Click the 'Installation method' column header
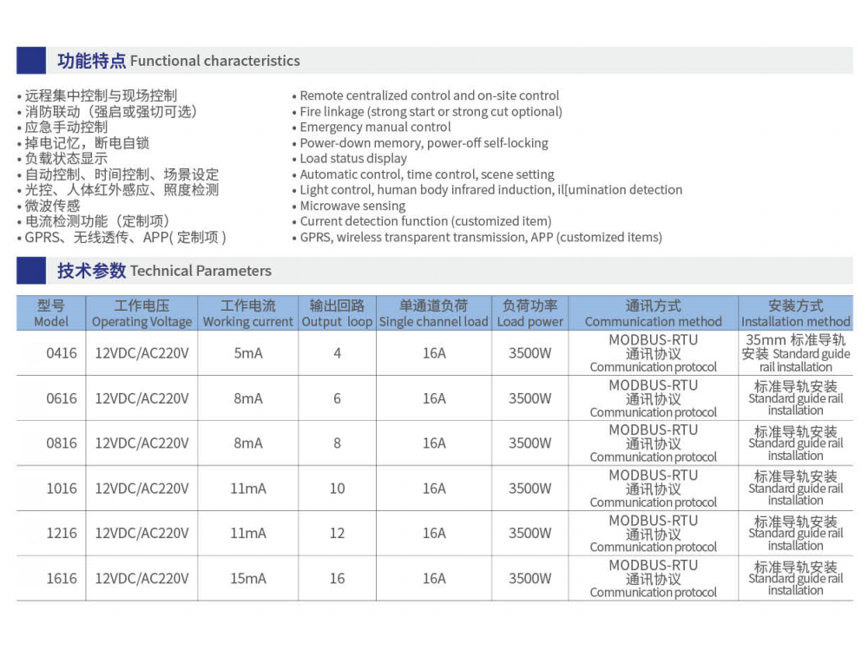Image resolution: width=868 pixels, height=650 pixels. (795, 313)
